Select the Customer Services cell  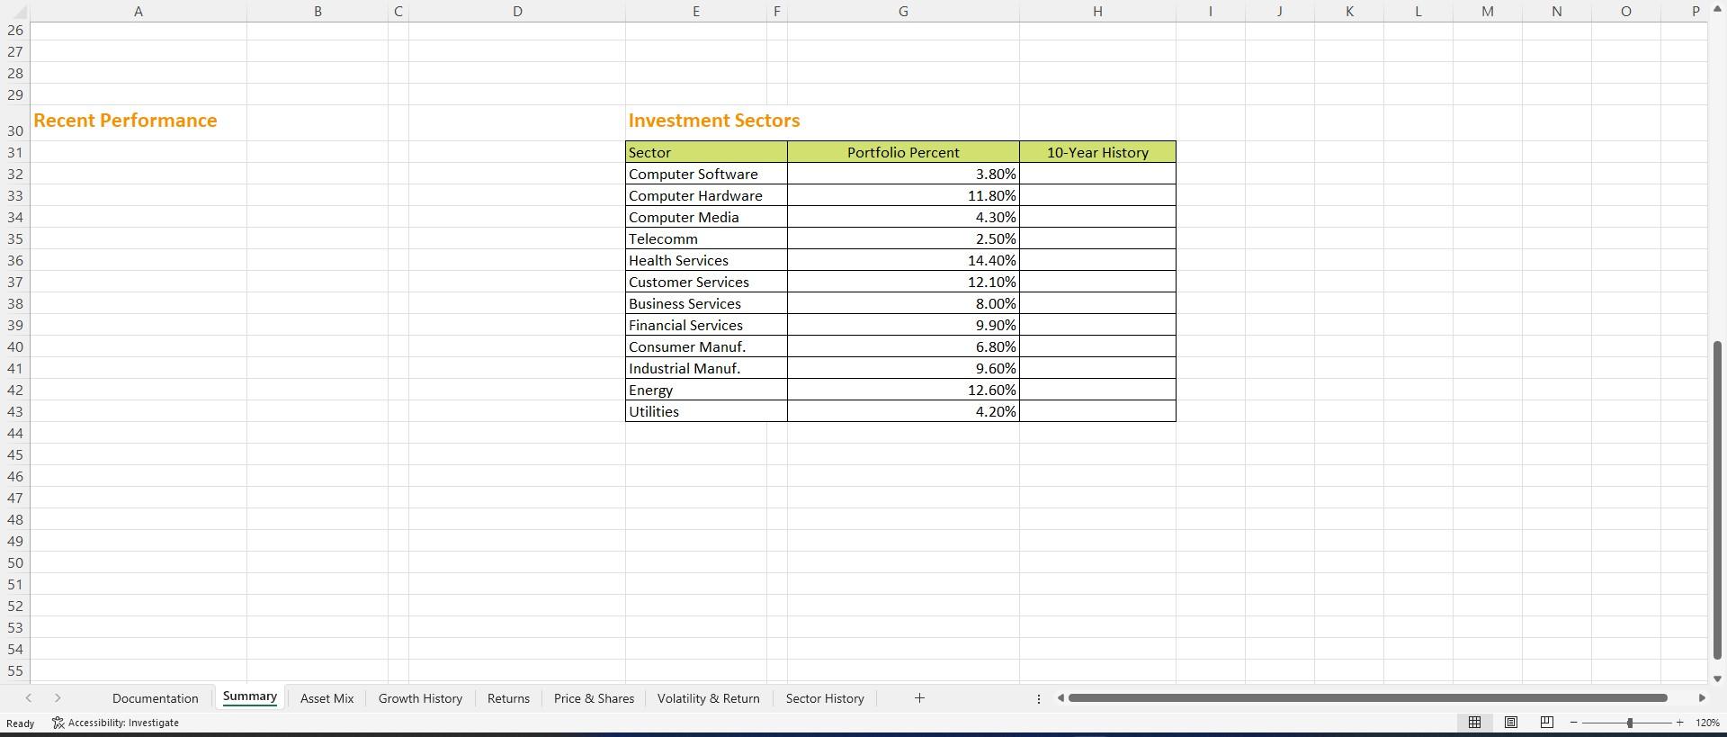(x=706, y=282)
